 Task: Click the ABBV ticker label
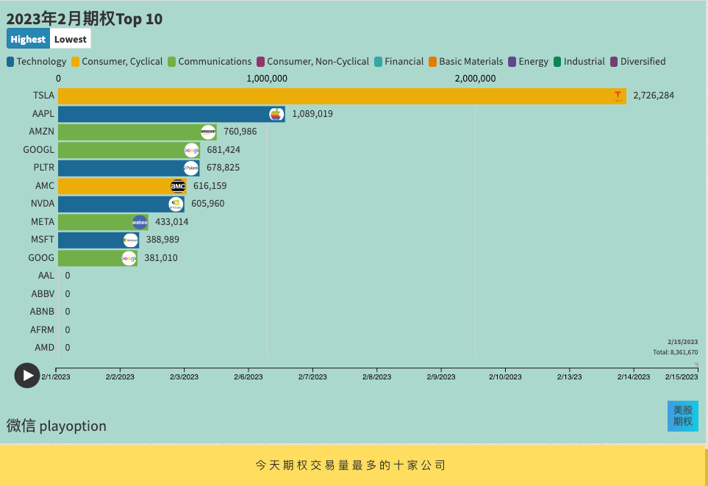point(43,294)
